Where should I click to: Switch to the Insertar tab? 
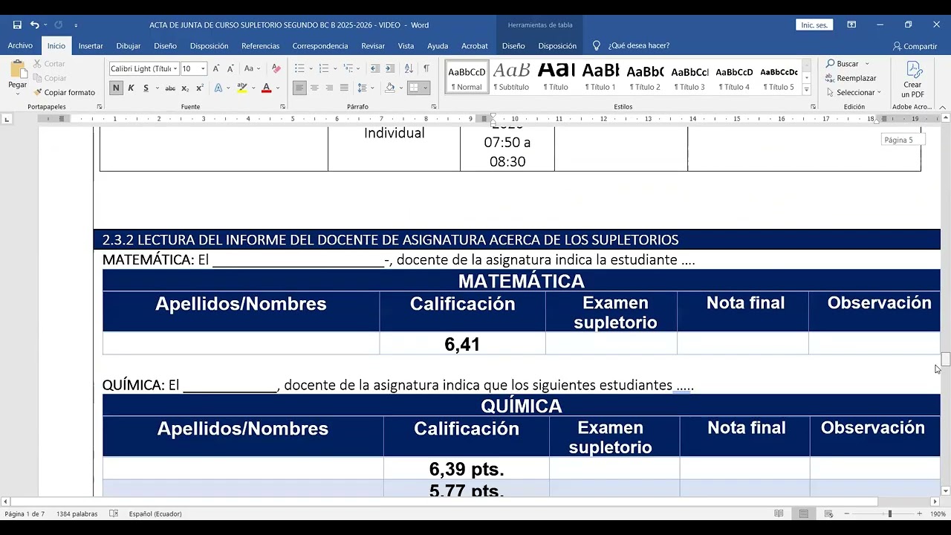91,45
